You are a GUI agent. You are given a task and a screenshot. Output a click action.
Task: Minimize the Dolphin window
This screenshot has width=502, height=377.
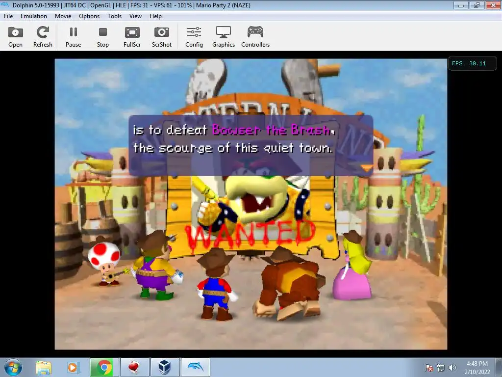[x=461, y=5]
